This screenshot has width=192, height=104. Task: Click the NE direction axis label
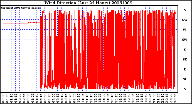coord(185,79)
